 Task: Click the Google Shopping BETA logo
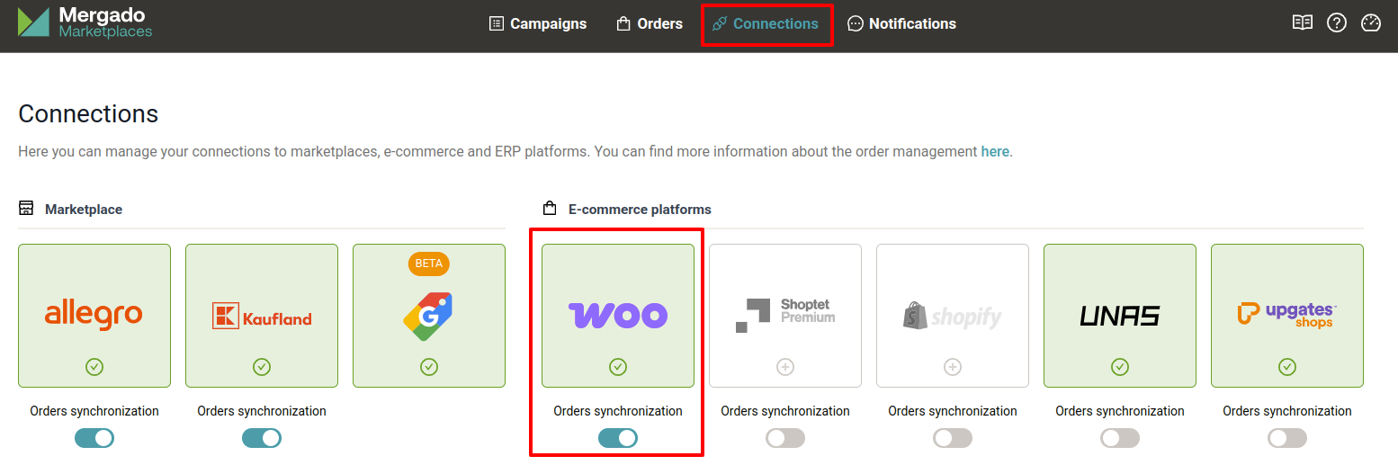coord(428,316)
